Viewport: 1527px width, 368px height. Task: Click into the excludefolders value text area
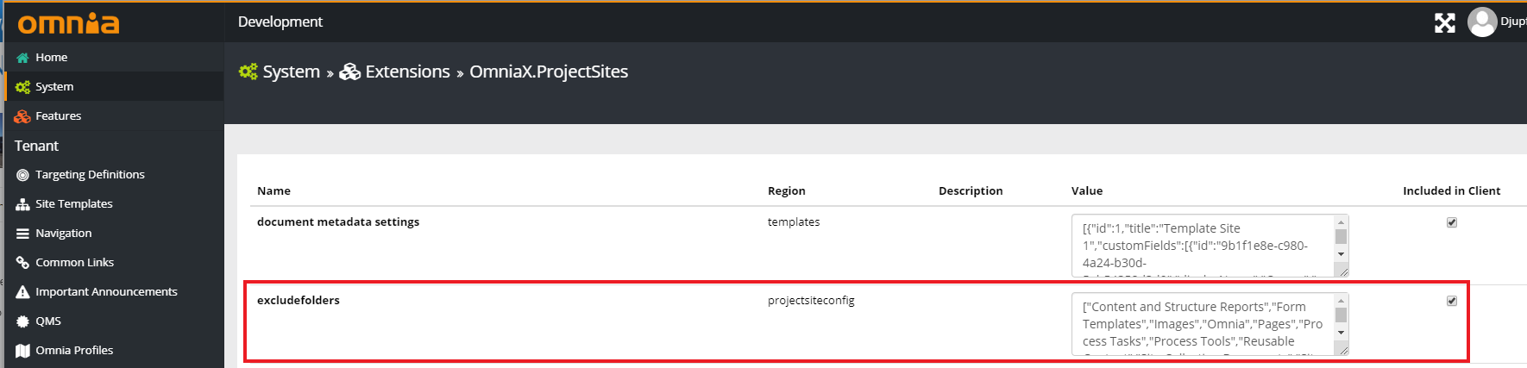point(1203,324)
